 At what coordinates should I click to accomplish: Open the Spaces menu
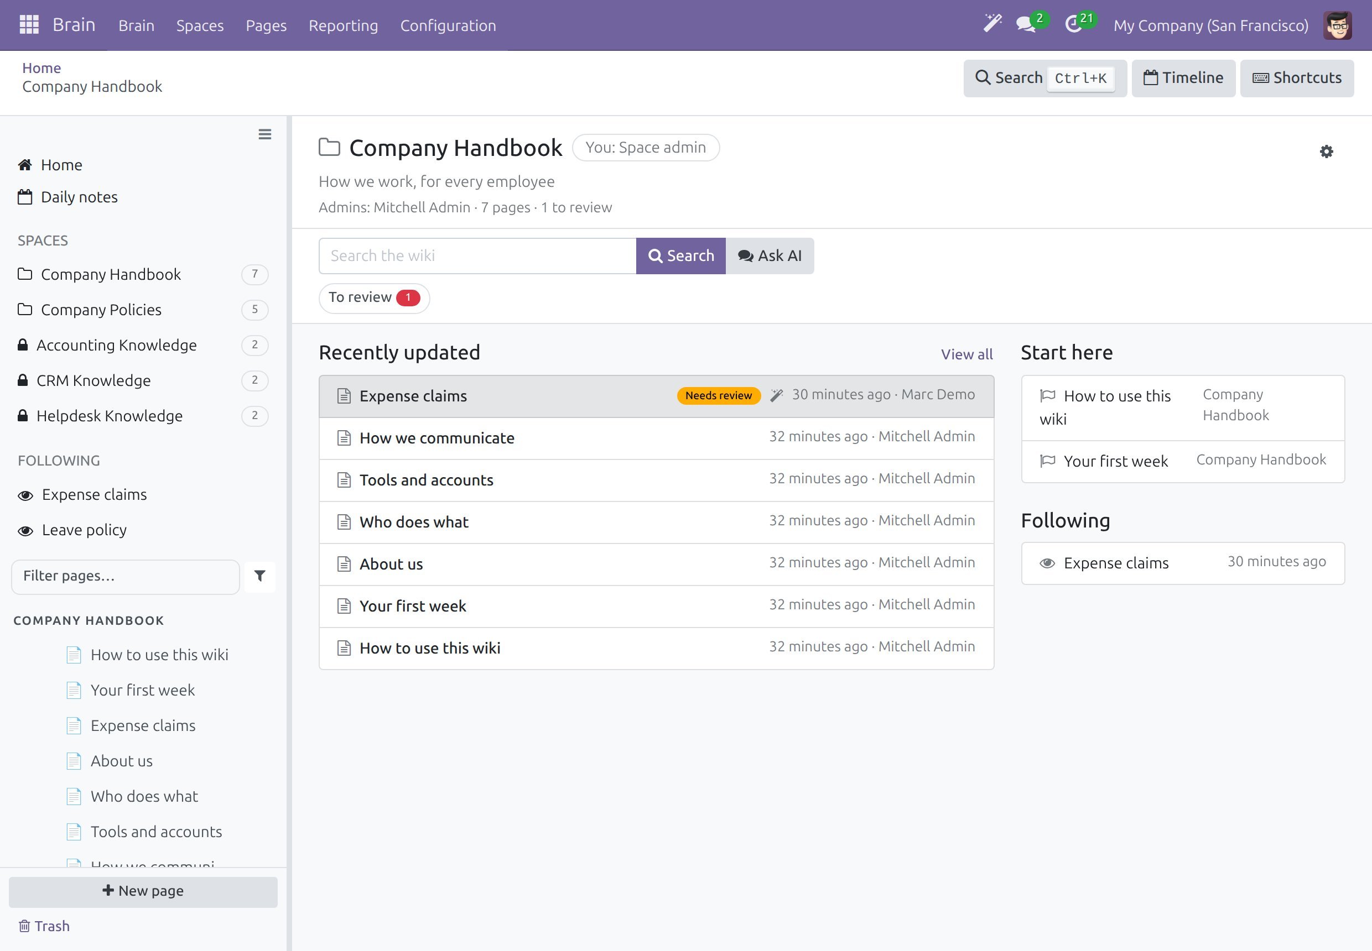[200, 25]
